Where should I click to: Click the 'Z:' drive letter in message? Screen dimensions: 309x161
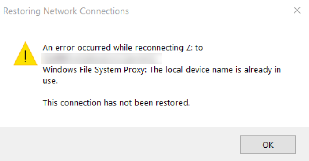[189, 48]
